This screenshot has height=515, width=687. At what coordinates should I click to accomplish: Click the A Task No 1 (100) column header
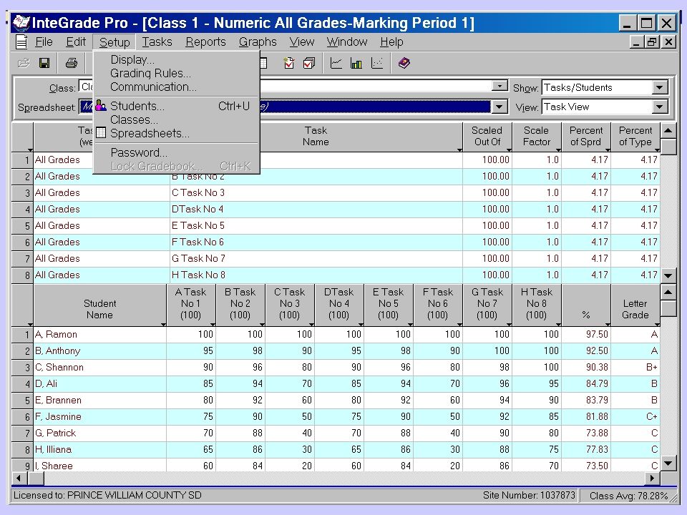pos(190,305)
